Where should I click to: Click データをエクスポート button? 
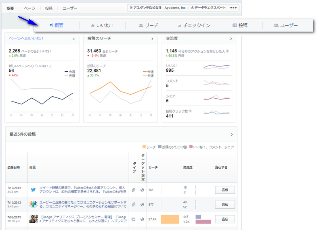[208, 8]
